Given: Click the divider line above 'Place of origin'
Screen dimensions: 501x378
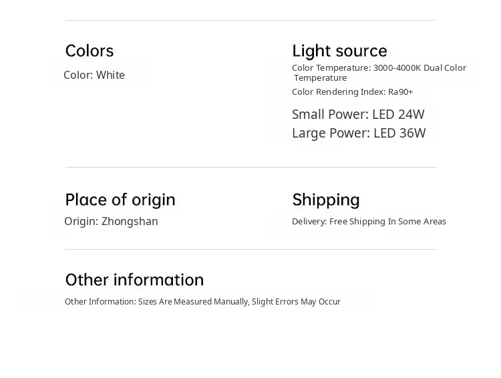Looking at the screenshot, I should [x=251, y=167].
